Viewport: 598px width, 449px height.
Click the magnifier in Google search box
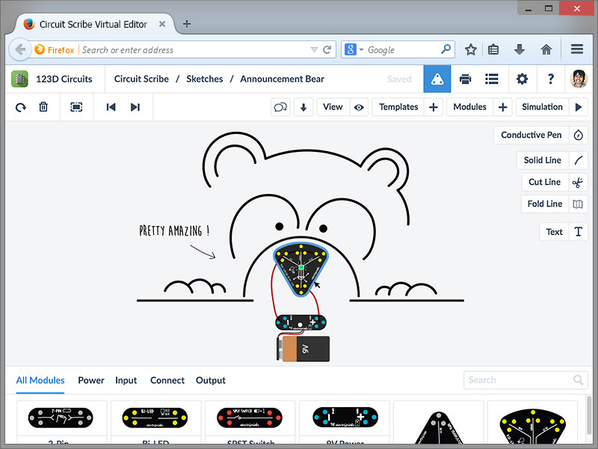(446, 49)
